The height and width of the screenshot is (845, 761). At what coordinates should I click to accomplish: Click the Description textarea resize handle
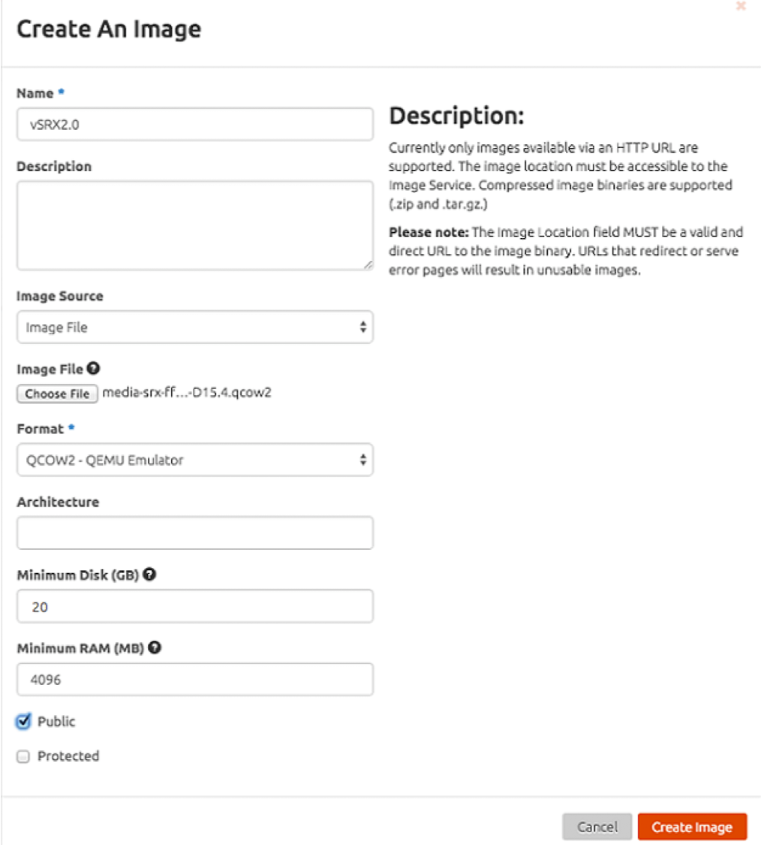coord(368,264)
